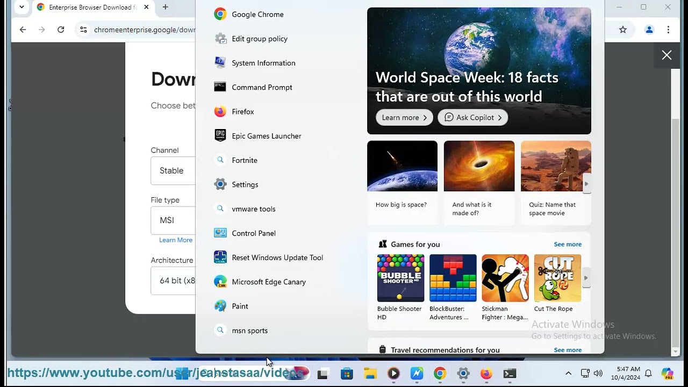Screen dimensions: 688x387
Task: Click the Ask Copilot button
Action: tap(473, 118)
